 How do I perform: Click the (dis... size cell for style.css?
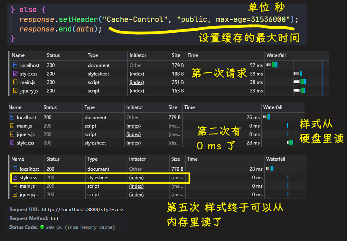click(x=174, y=143)
